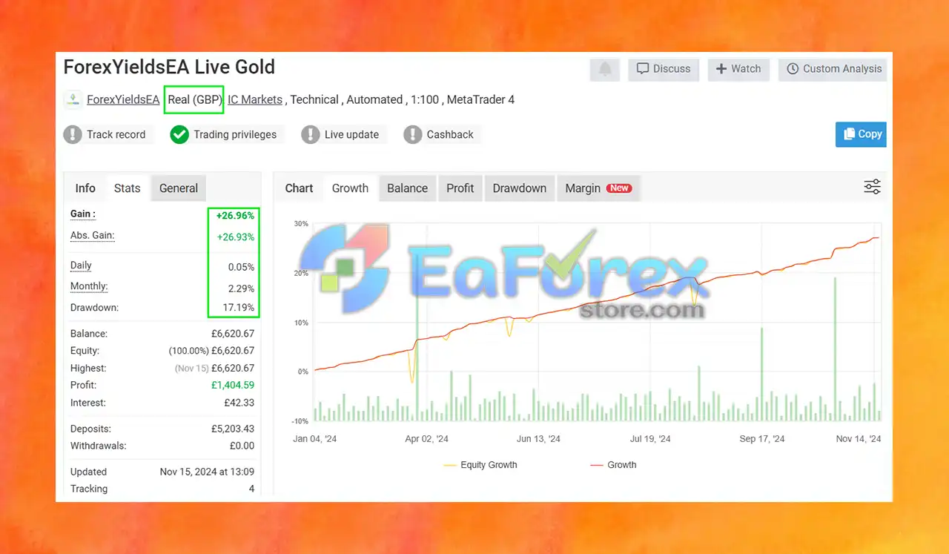Click the Abs. Gain label
This screenshot has width=949, height=554.
tap(92, 236)
